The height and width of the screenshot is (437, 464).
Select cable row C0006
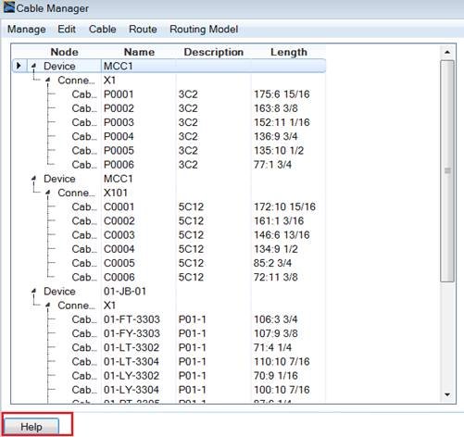point(169,277)
